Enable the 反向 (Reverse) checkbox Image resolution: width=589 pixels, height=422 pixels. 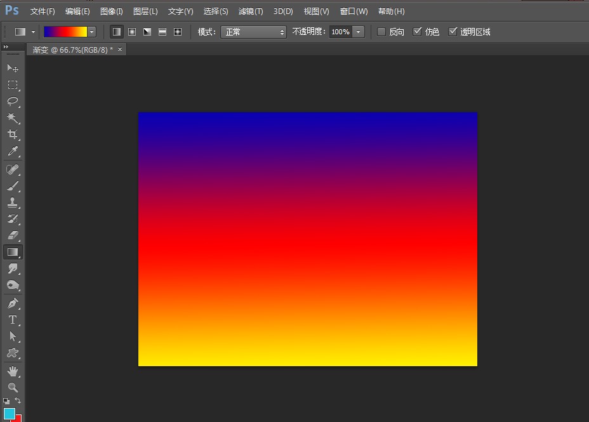pyautogui.click(x=381, y=32)
